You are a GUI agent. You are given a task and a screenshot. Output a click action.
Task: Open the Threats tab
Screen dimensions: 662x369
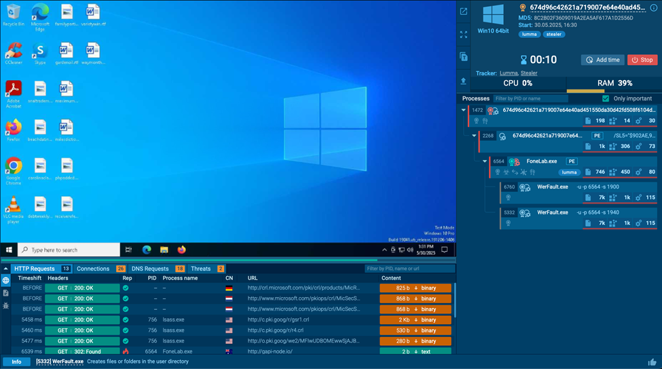pyautogui.click(x=207, y=269)
